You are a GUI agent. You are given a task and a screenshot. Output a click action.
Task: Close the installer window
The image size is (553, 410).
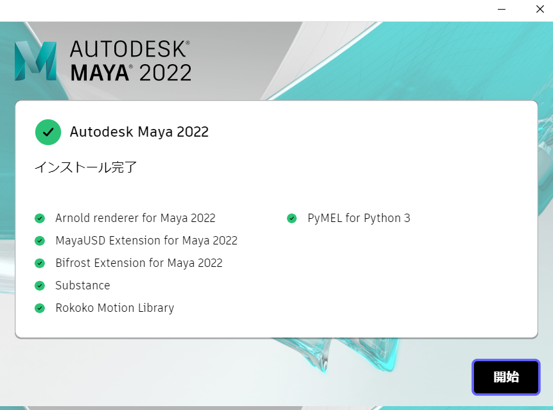[540, 10]
